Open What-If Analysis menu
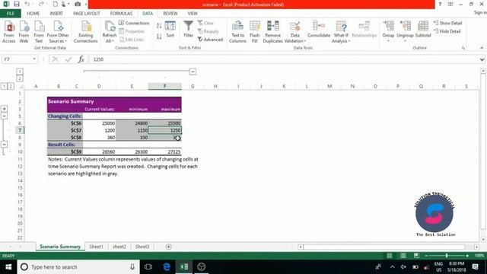This screenshot has width=487, height=274. tap(341, 32)
